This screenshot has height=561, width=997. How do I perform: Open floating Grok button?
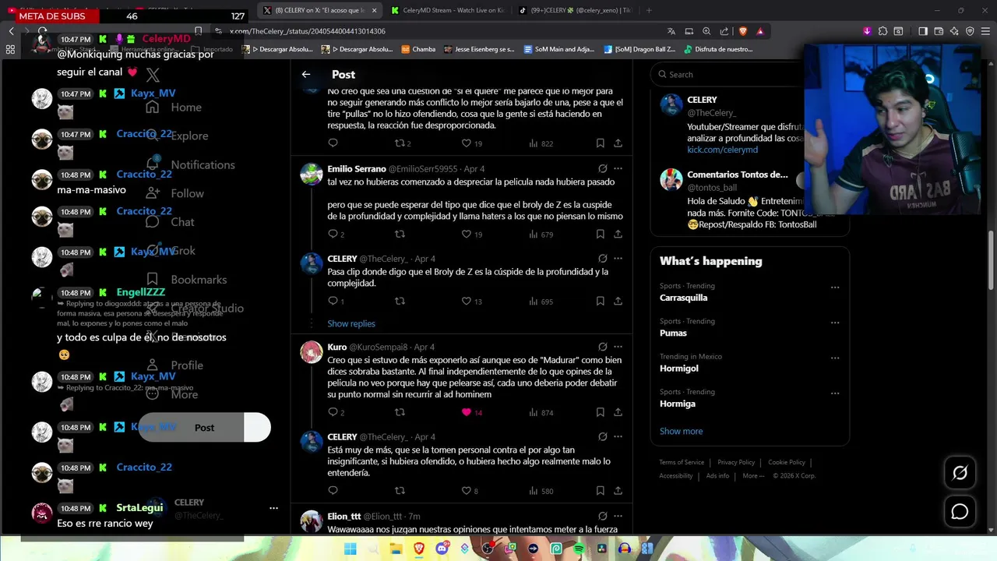(960, 473)
